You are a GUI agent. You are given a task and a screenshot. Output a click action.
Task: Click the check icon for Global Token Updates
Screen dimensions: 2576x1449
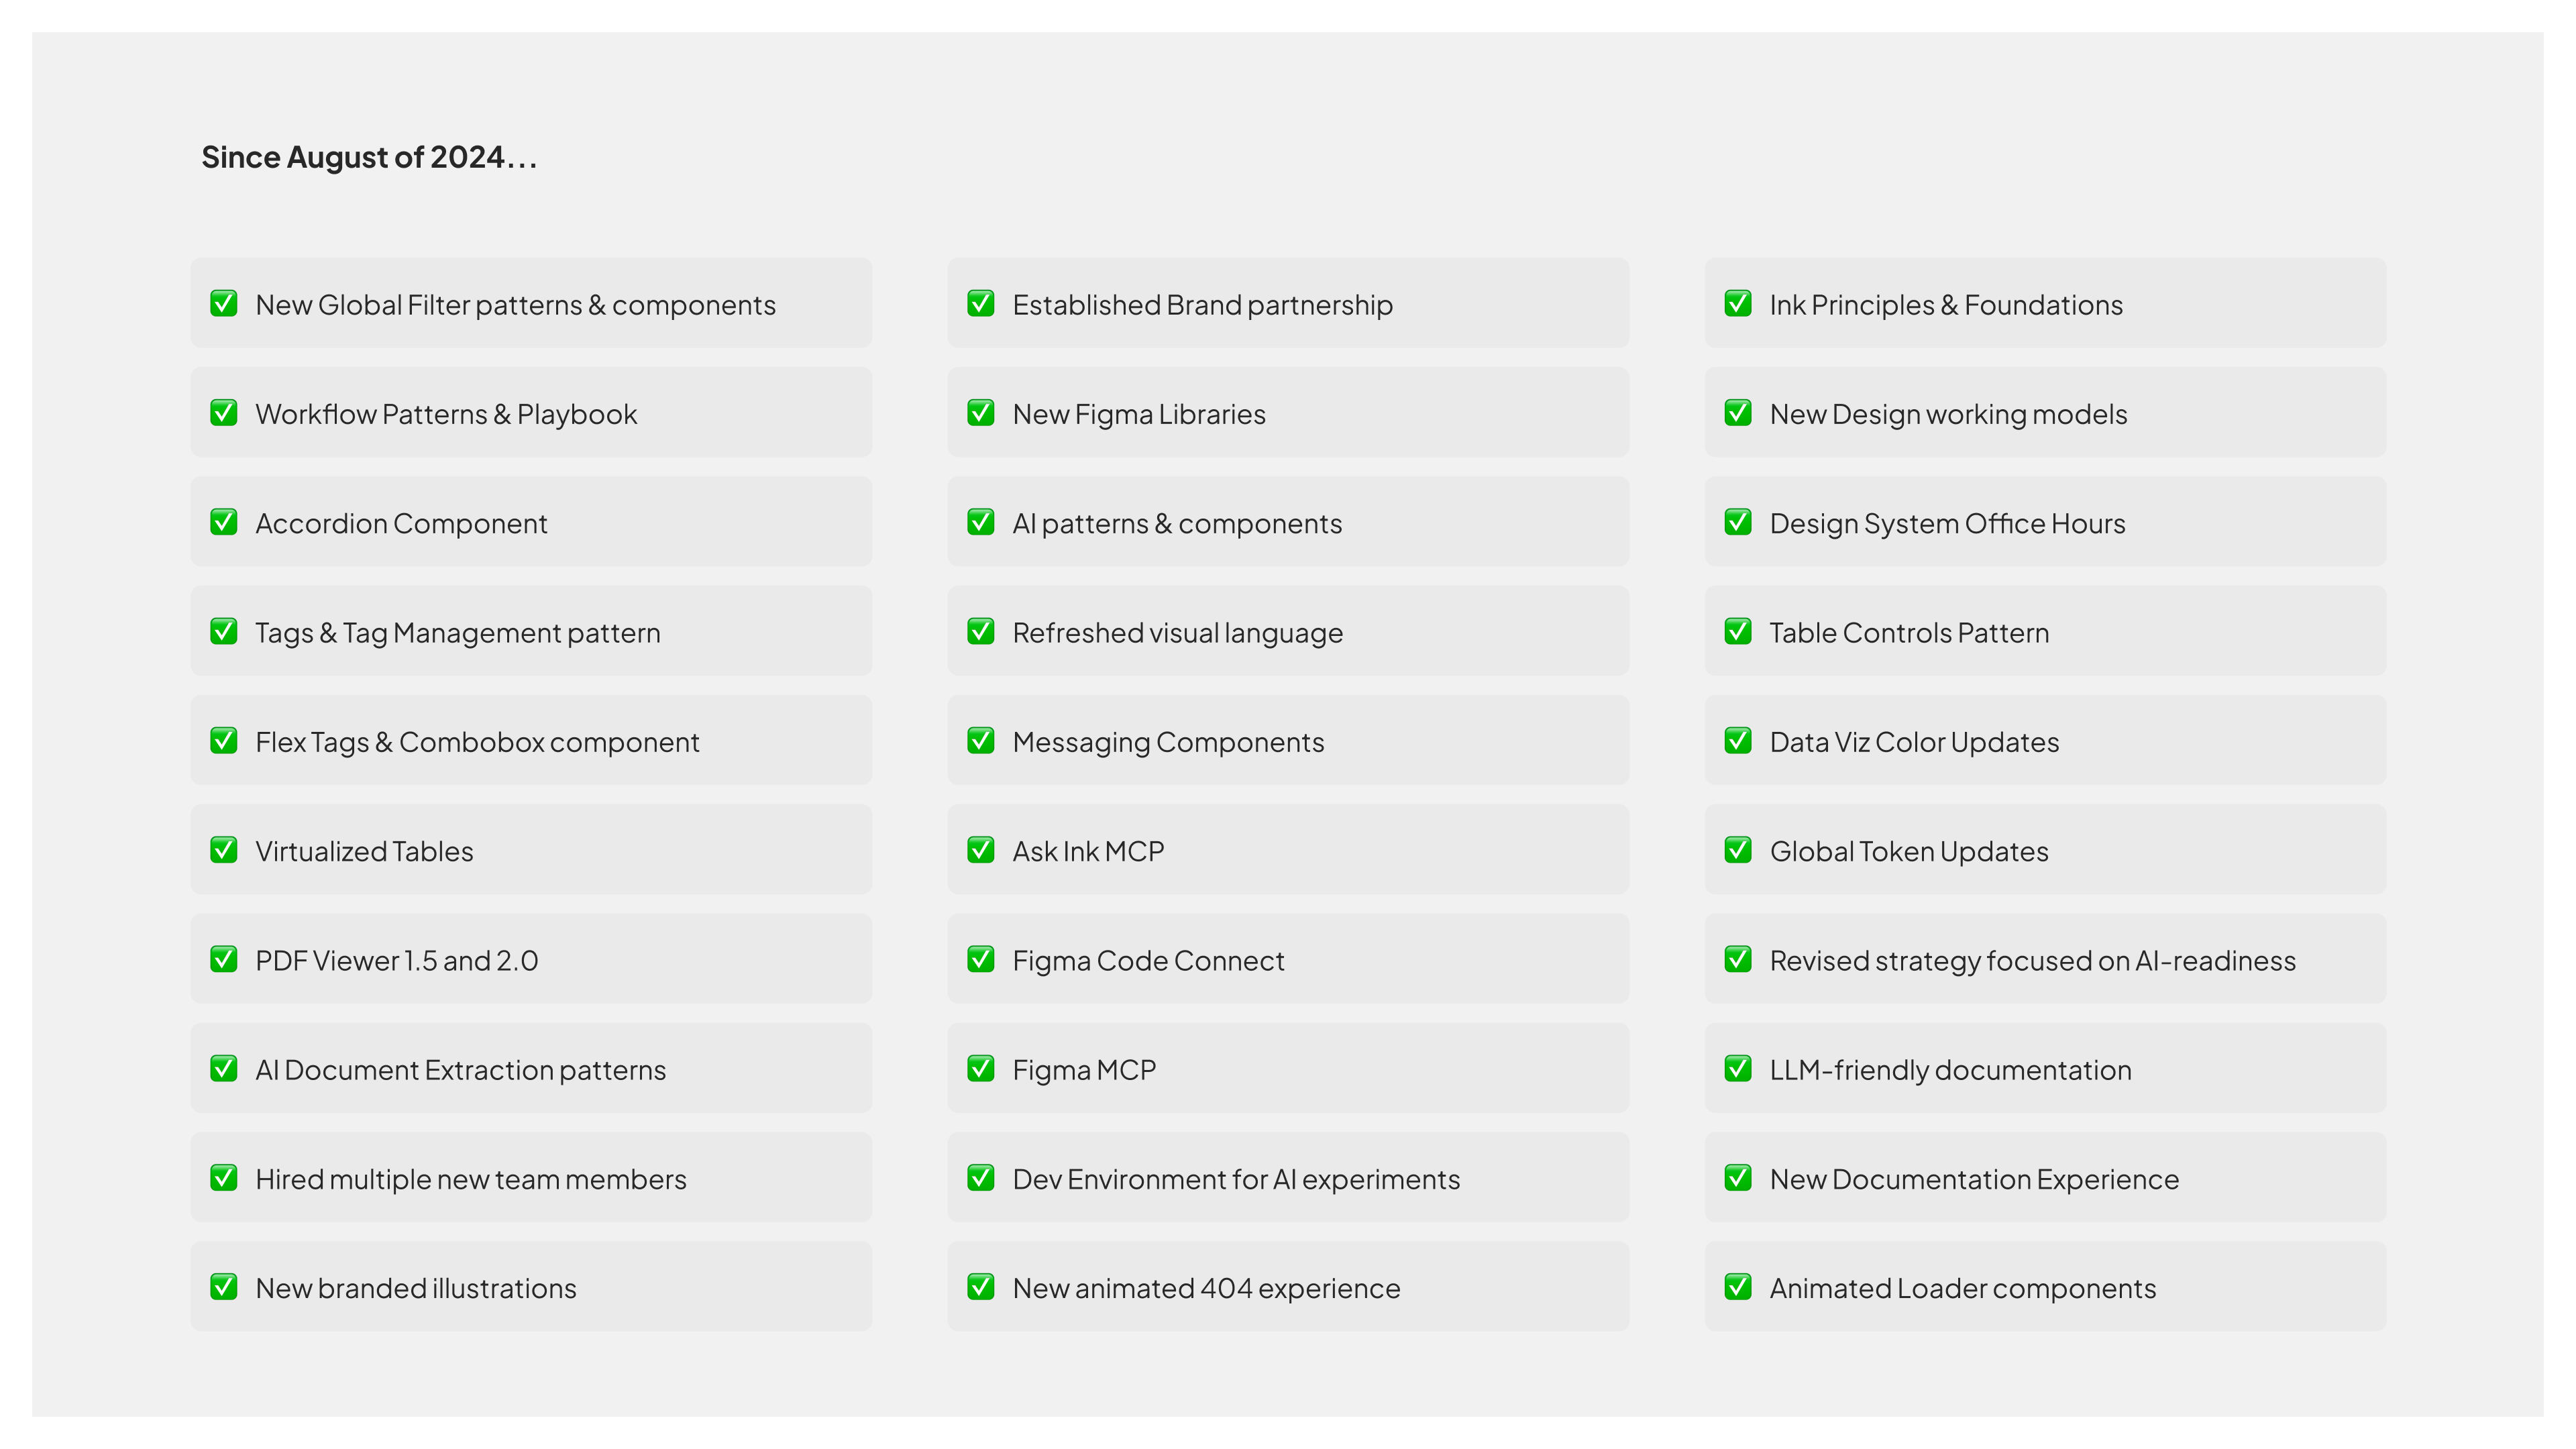pos(1738,850)
